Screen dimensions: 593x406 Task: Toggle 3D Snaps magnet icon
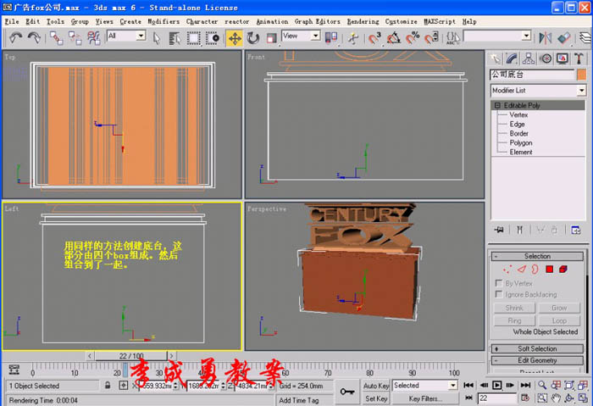pyautogui.click(x=374, y=38)
